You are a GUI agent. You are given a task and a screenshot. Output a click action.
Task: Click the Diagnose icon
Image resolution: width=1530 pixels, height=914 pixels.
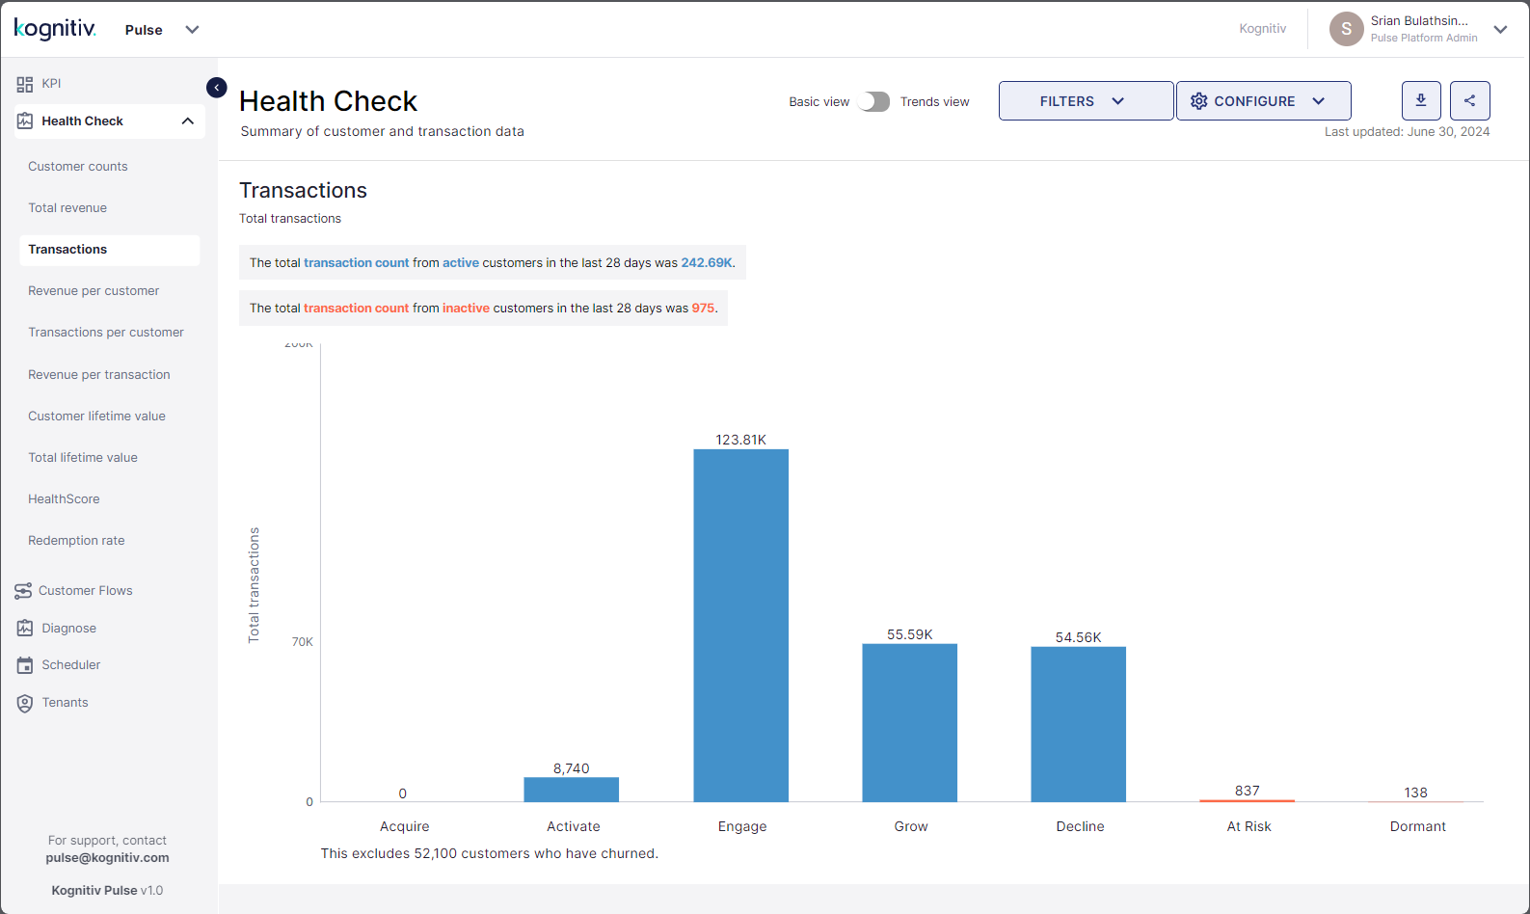pyautogui.click(x=25, y=629)
